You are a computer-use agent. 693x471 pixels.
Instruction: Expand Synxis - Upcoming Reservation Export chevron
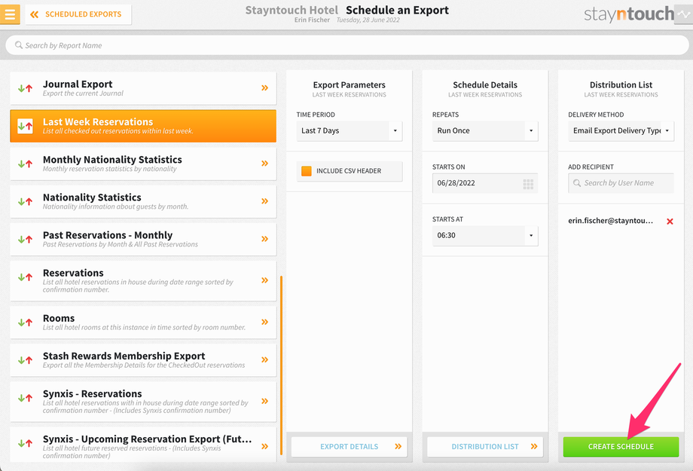264,446
